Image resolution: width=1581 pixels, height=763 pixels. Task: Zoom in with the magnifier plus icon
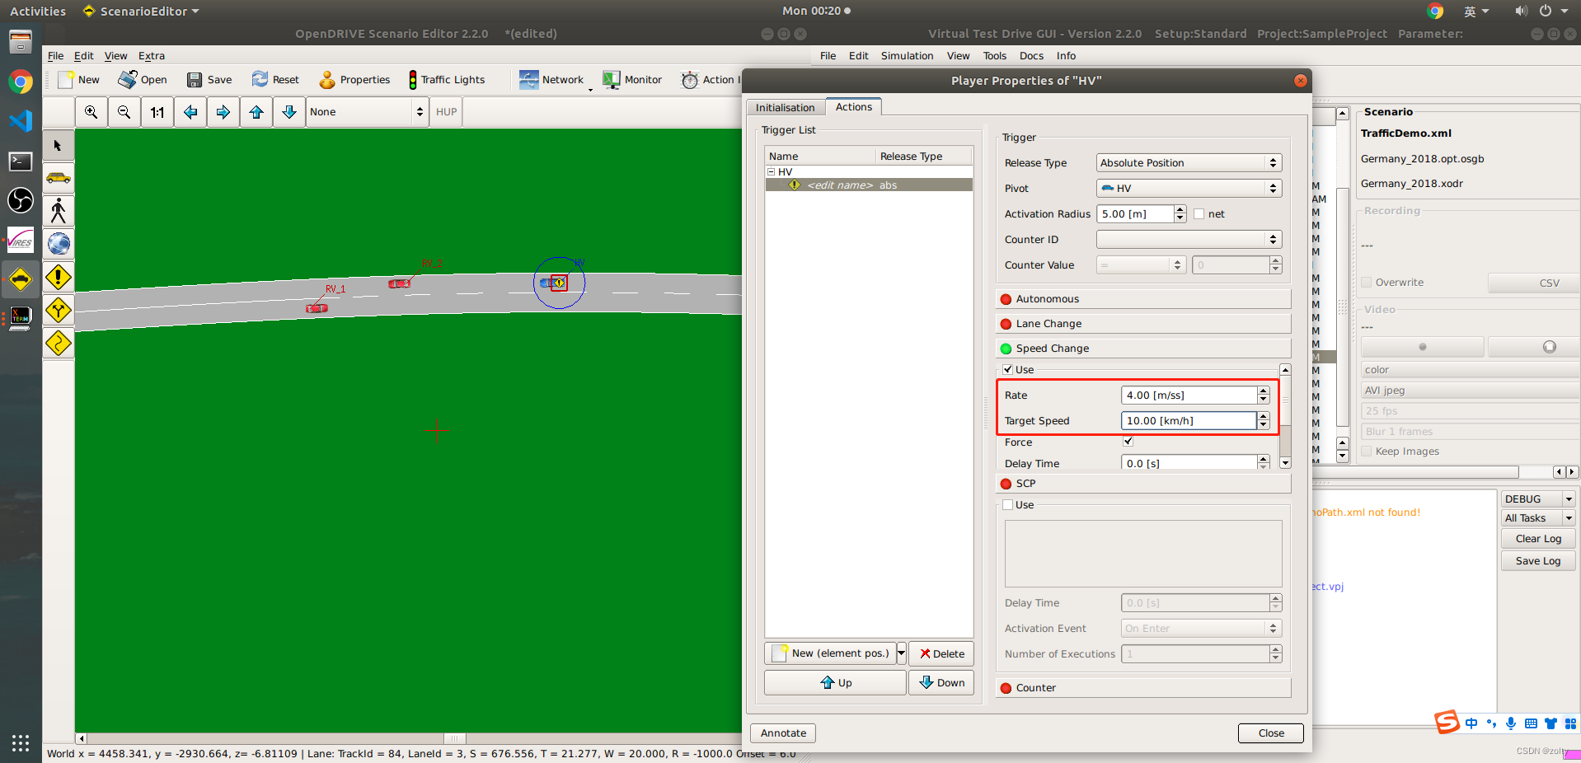point(91,112)
